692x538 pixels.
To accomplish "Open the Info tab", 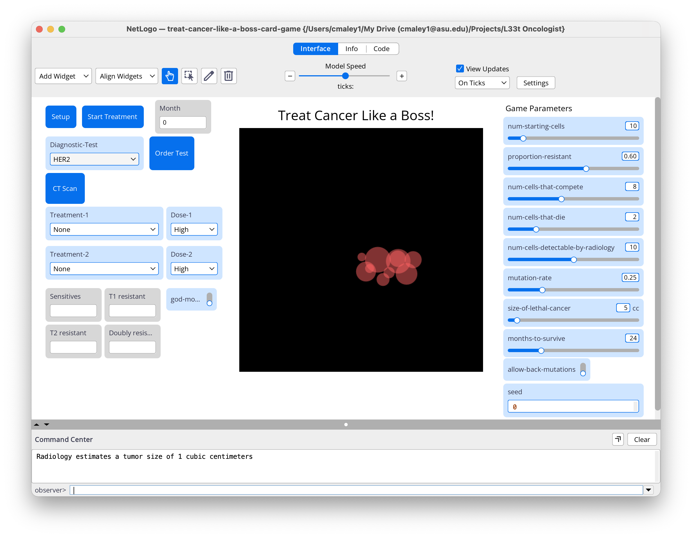I will pos(351,49).
